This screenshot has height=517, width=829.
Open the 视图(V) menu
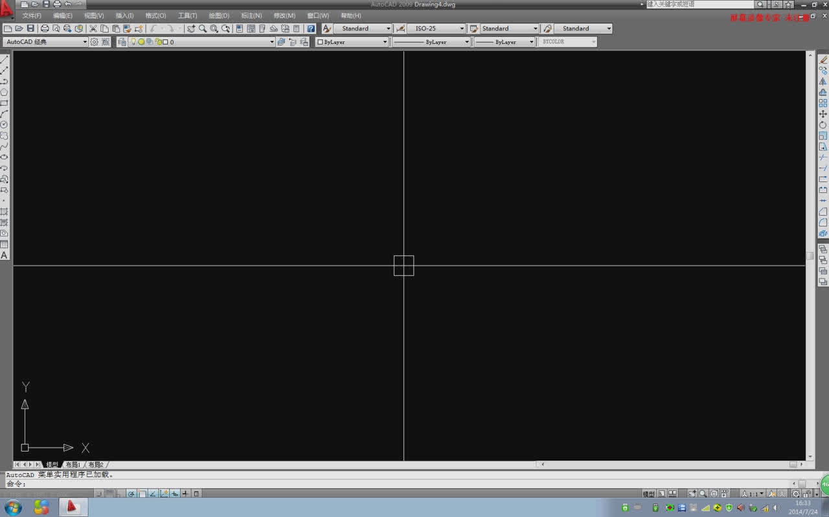point(94,16)
